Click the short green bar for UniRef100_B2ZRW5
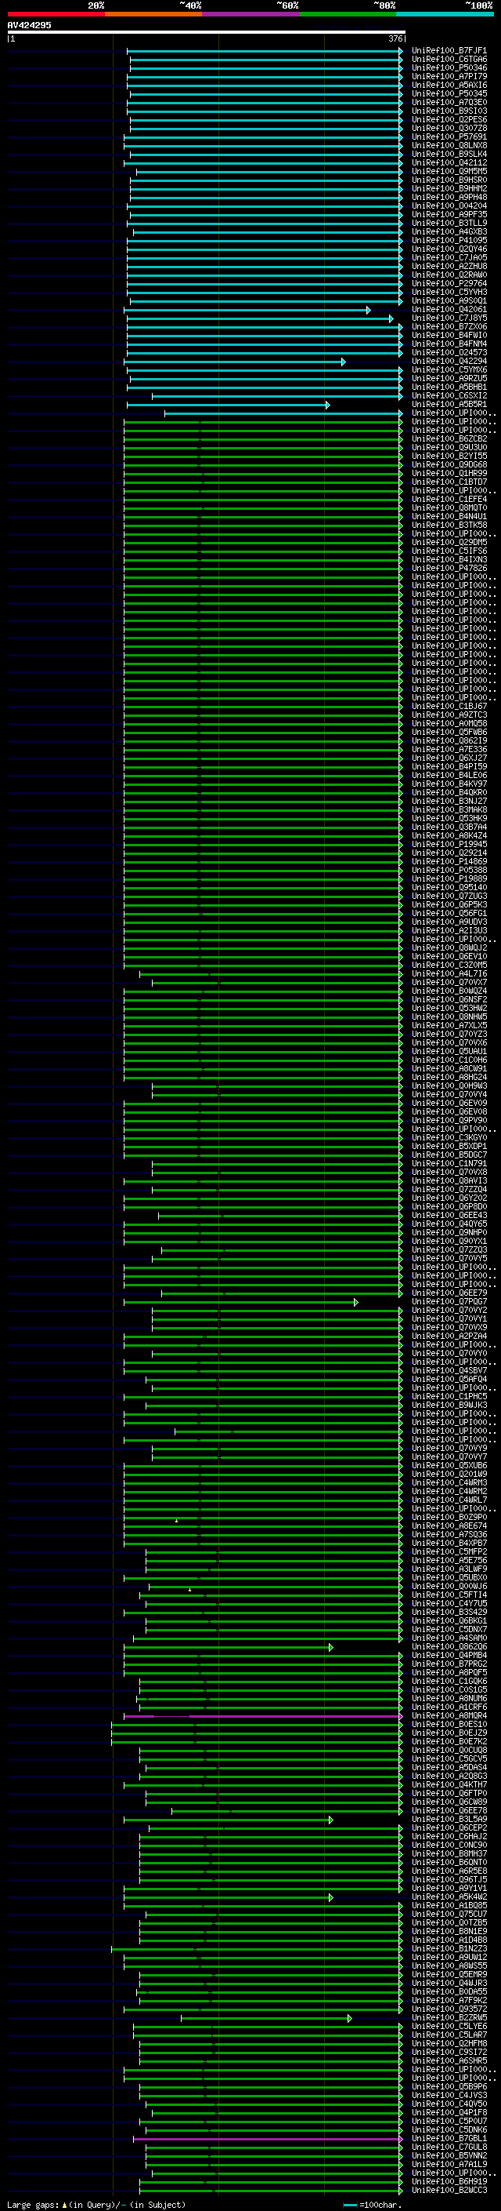 pos(266,2018)
